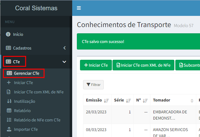
Task: Click the XML file icon in sidebar
Action: pos(9,92)
